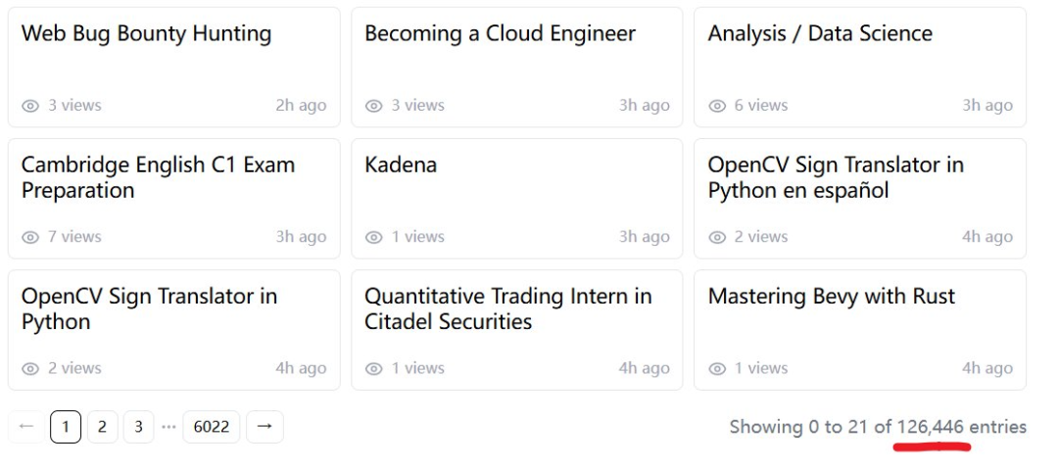
Task: Click the eye icon on Web Bug Bounty Hunting card
Action: pyautogui.click(x=30, y=106)
